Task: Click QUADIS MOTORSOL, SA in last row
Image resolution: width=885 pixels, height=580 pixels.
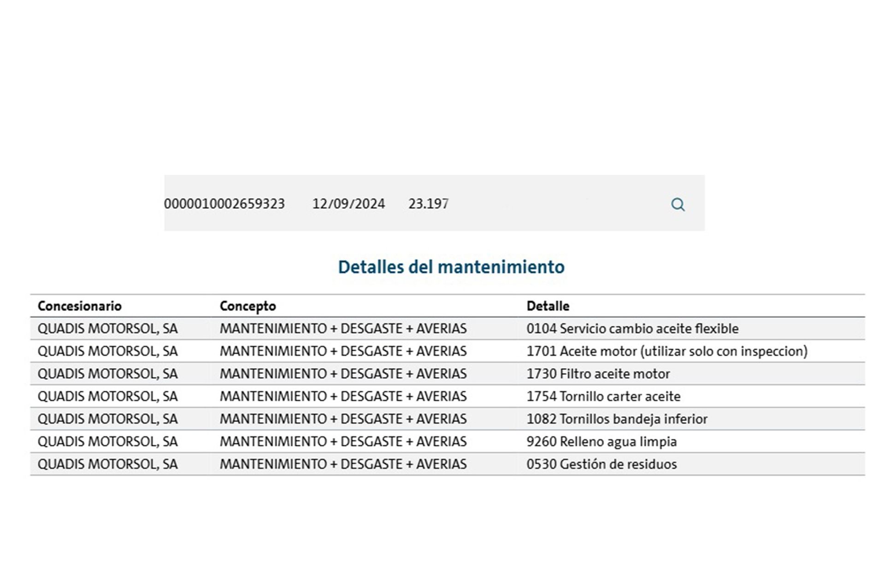Action: point(107,464)
